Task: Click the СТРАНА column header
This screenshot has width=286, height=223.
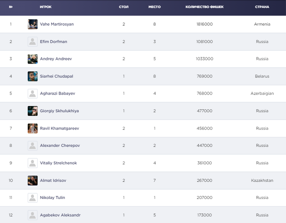Action: click(x=262, y=7)
